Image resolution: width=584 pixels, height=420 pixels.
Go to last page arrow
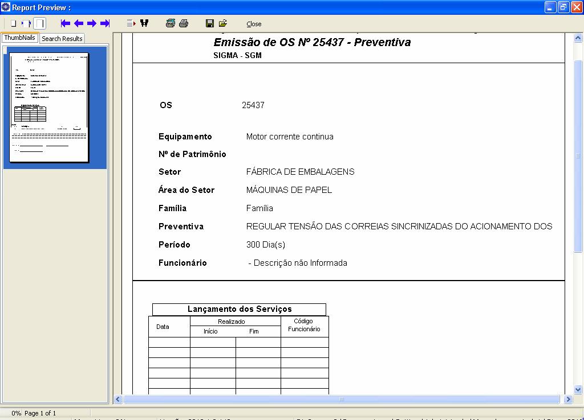click(105, 23)
